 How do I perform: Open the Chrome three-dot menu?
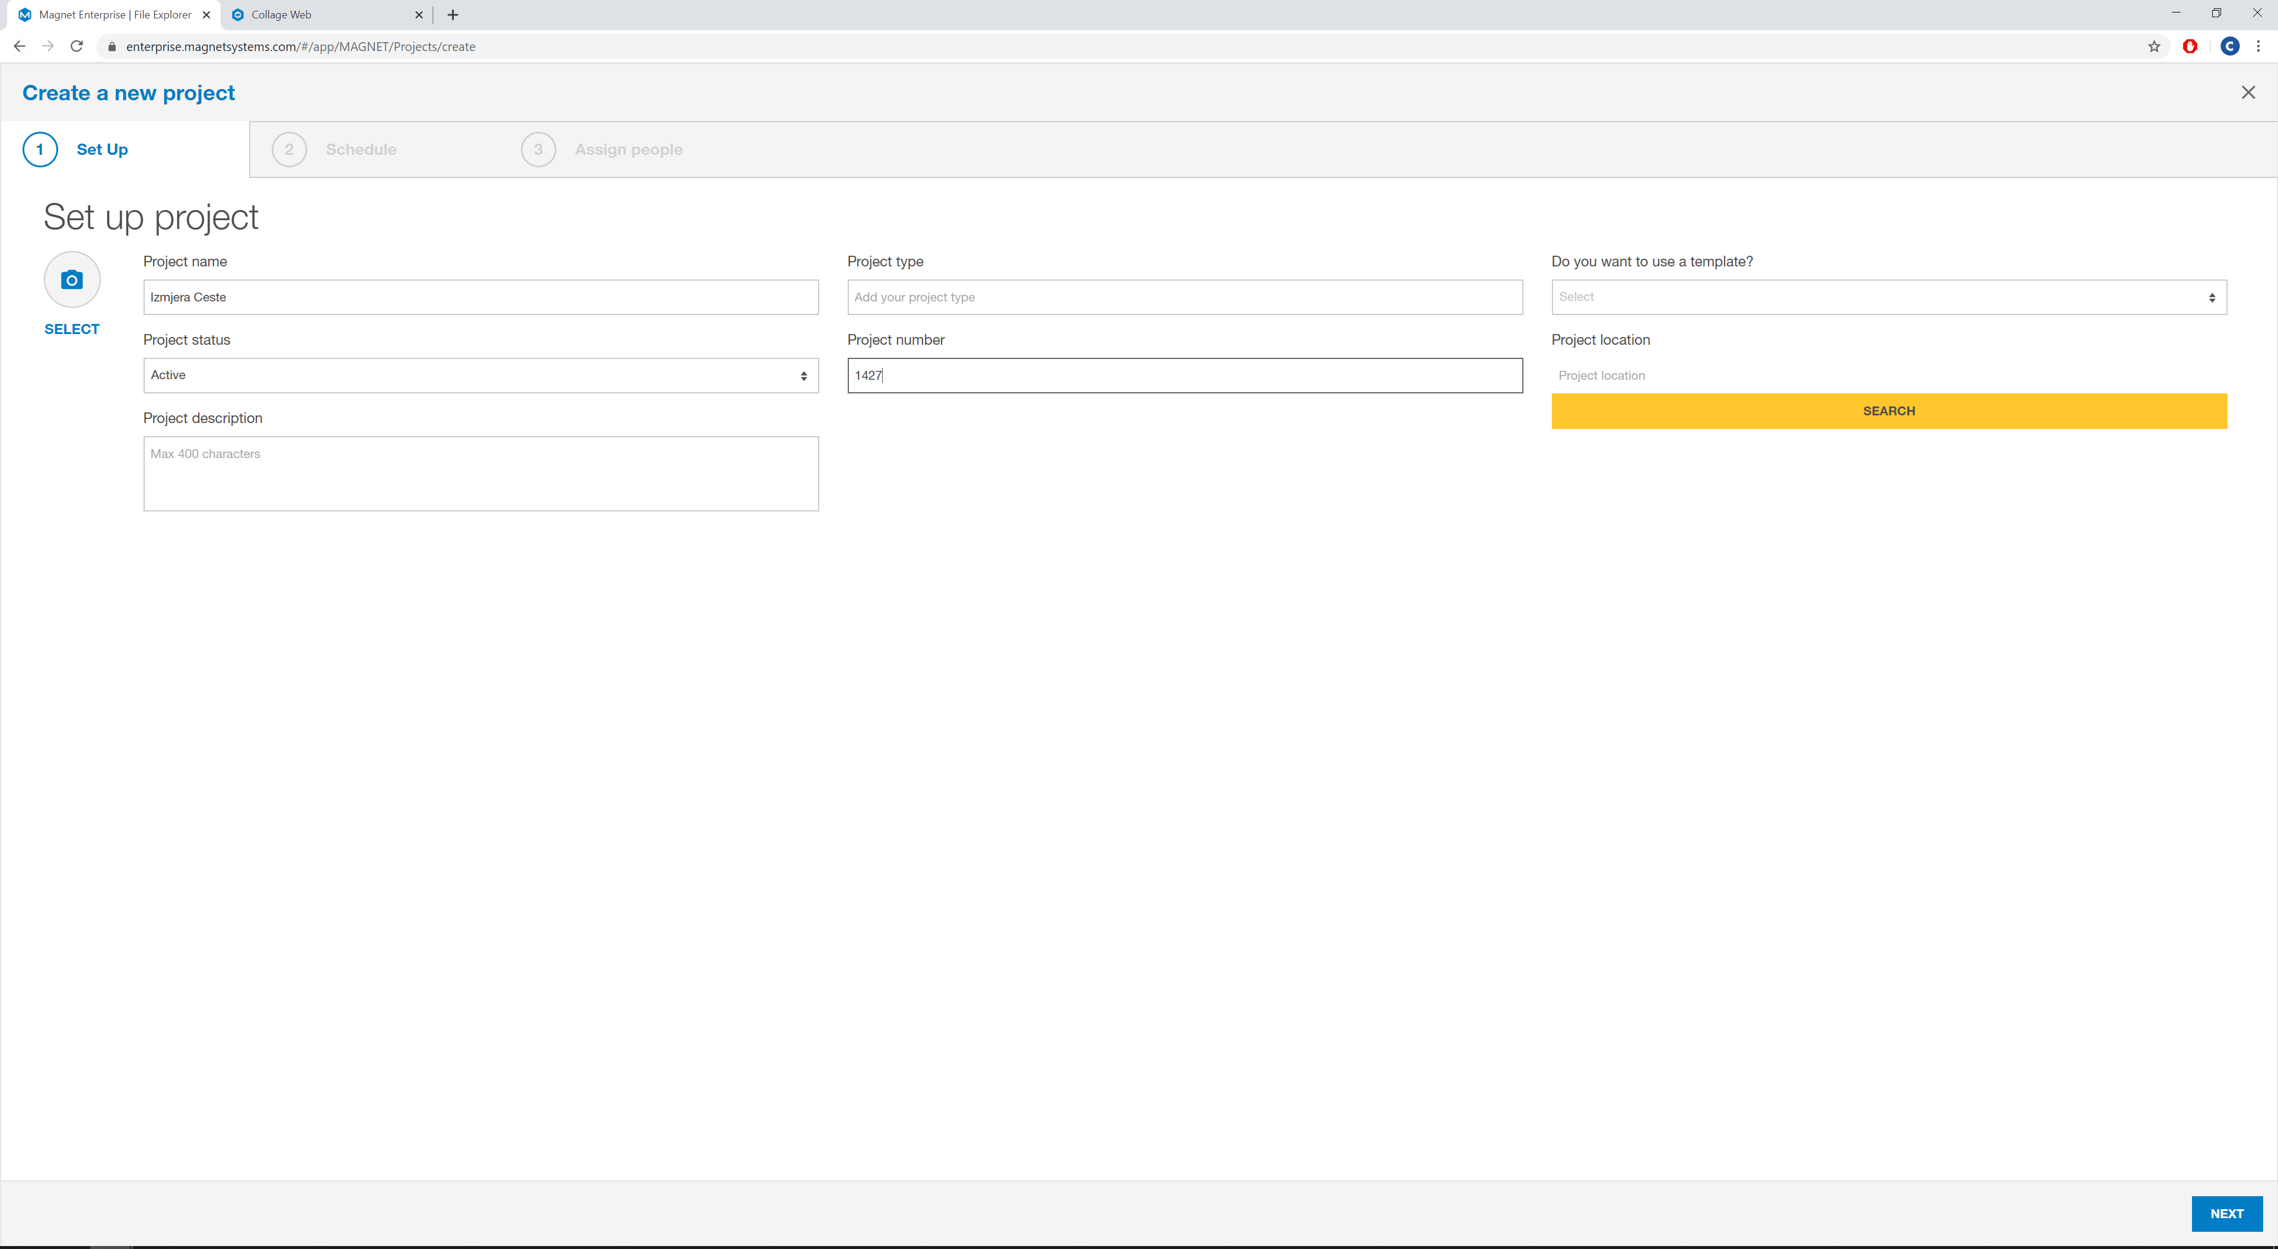[x=2258, y=46]
